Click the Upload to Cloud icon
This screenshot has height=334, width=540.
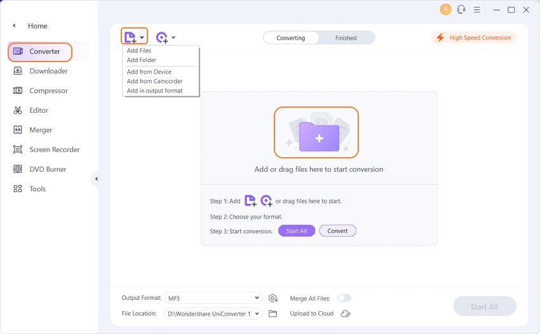click(x=346, y=313)
